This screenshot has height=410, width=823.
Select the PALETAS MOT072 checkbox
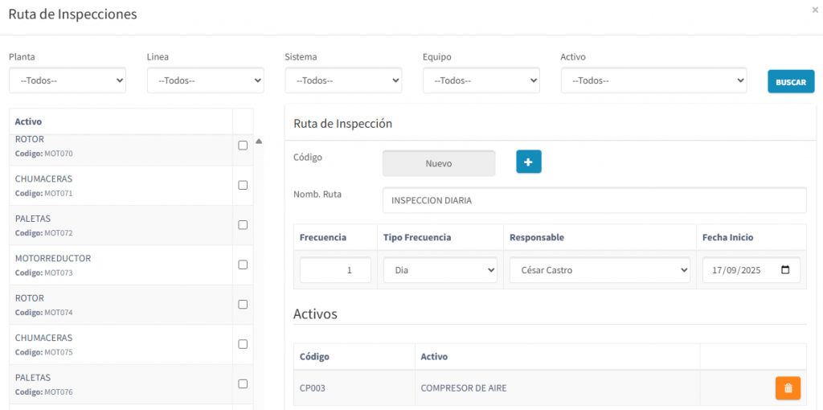tap(243, 225)
